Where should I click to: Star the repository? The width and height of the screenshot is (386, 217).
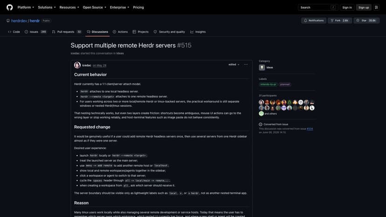[366, 20]
